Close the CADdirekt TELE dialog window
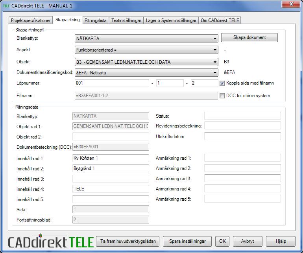This screenshot has height=253, width=303. tap(291, 4)
